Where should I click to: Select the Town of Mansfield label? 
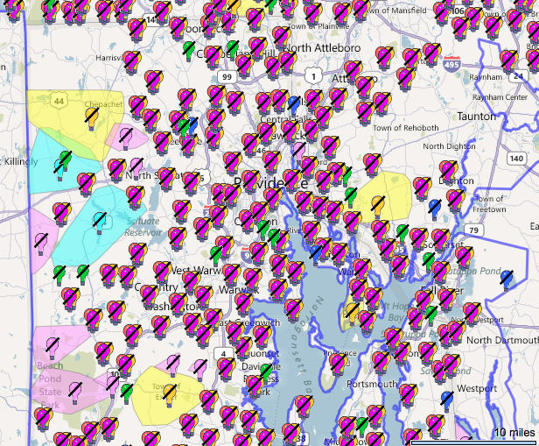click(x=395, y=11)
